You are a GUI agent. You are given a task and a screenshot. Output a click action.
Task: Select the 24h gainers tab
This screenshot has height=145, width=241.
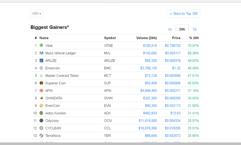pos(182,29)
